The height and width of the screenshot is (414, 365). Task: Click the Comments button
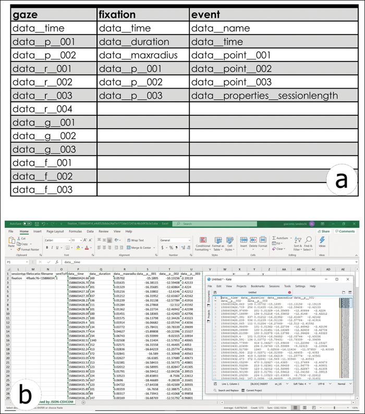point(345,232)
